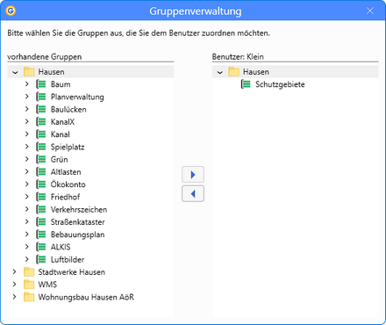Click the group icon next to Grün

tap(41, 159)
